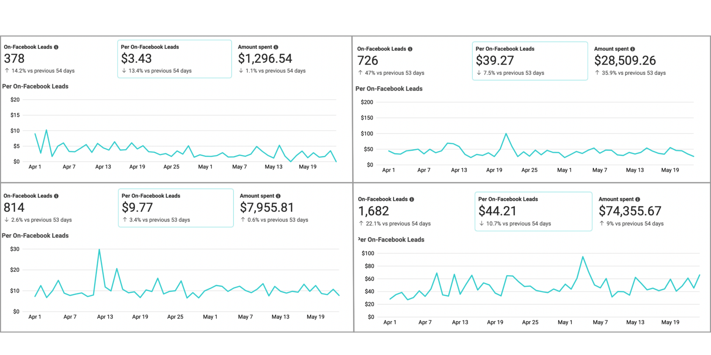The image size is (711, 355).
Task: Select the Amount spent $74,355.67 metric
Action: click(631, 211)
